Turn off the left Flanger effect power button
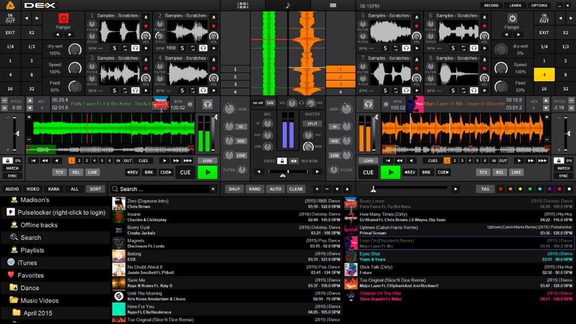 tap(63, 18)
